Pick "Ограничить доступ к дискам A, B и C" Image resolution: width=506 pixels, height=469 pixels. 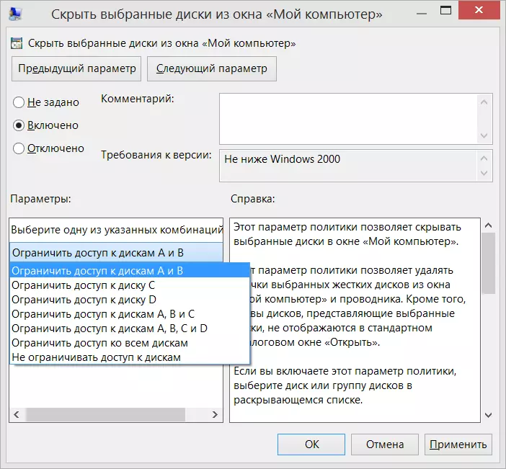coord(103,313)
